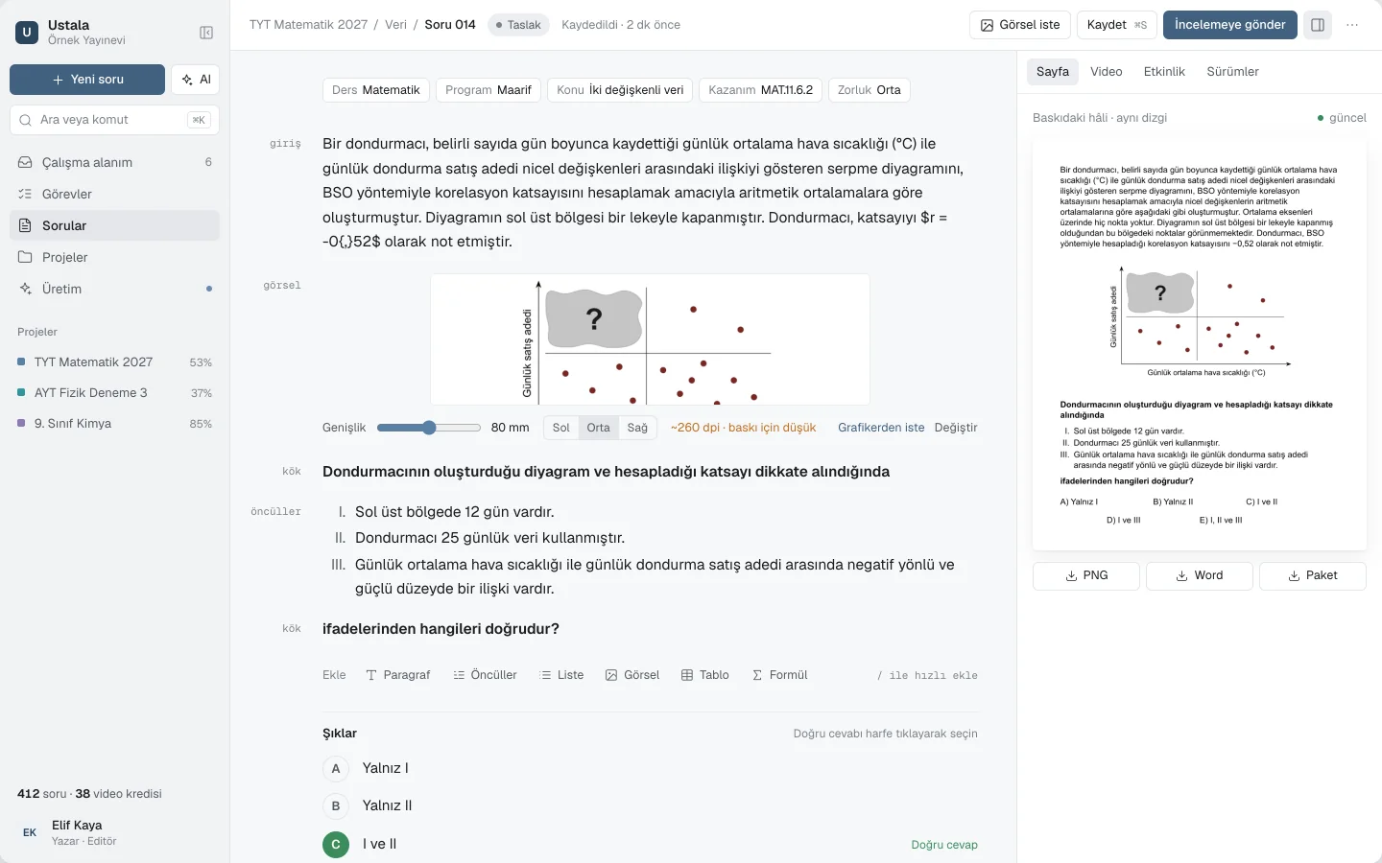Mark option A as correct answer

click(336, 768)
